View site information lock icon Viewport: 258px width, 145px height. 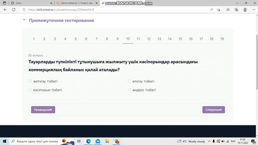[24, 10]
